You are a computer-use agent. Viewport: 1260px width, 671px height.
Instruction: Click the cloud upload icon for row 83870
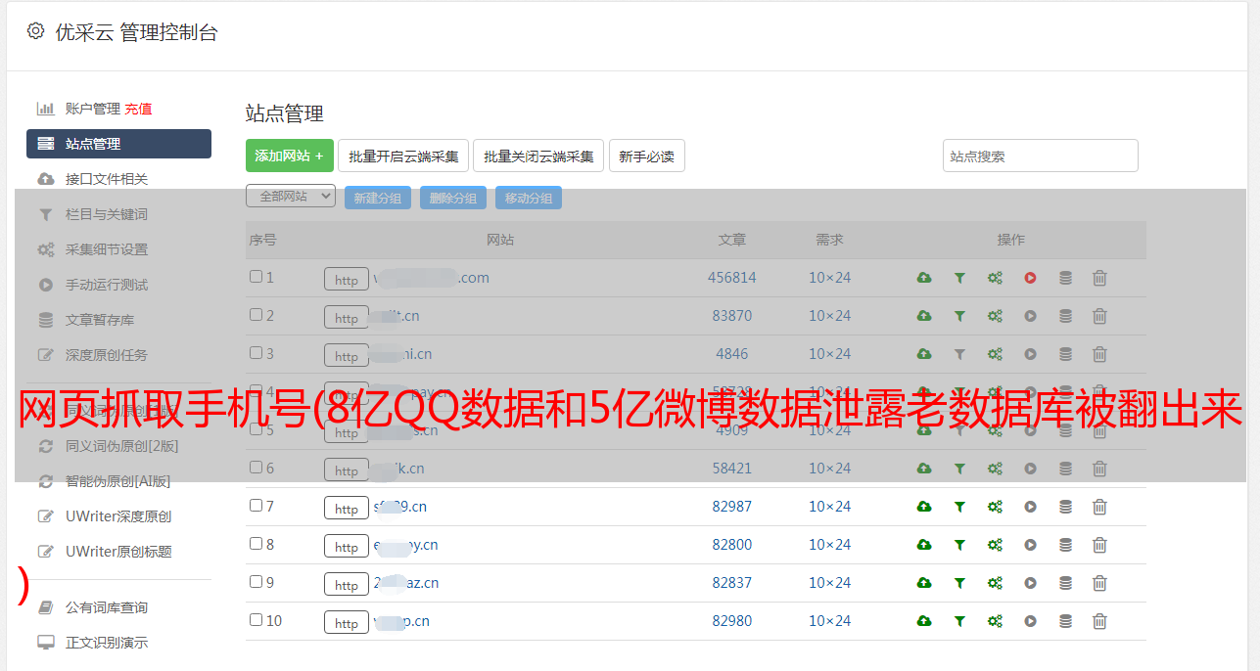(x=924, y=316)
